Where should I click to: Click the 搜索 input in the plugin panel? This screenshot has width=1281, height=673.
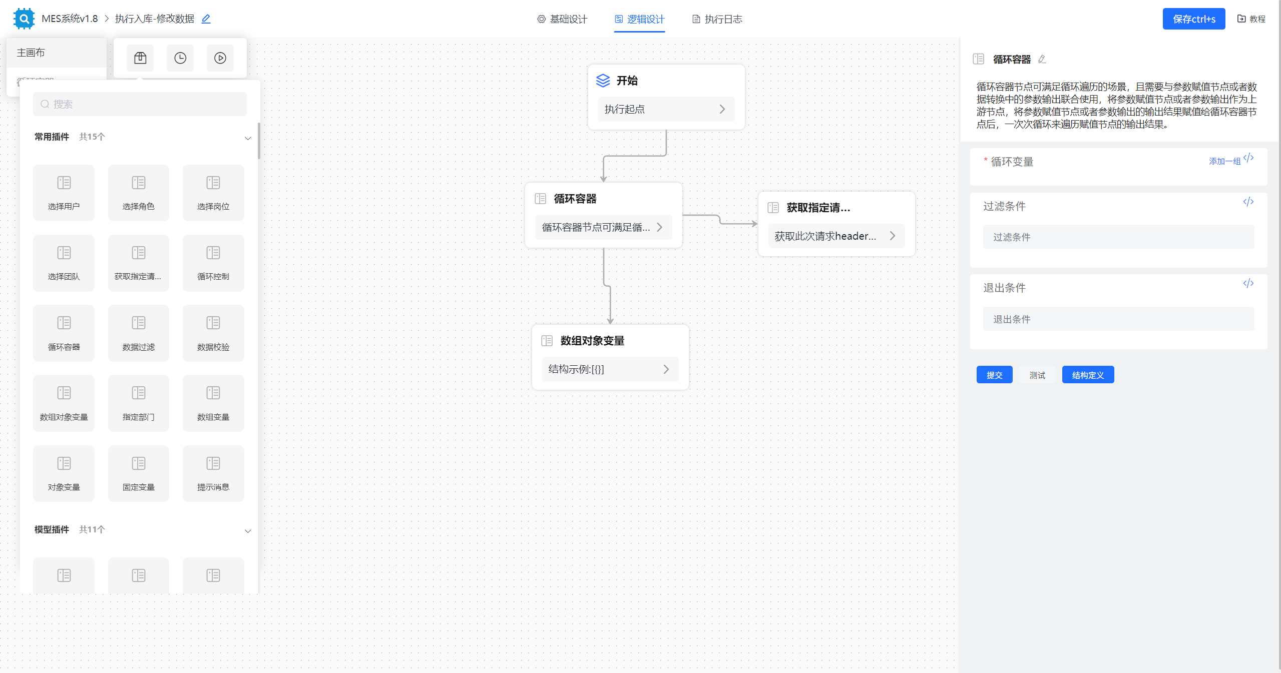click(x=139, y=104)
